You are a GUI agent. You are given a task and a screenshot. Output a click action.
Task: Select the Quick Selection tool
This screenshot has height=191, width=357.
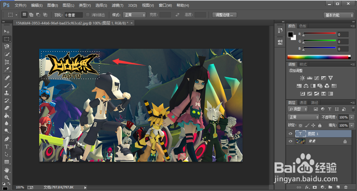click(6, 54)
